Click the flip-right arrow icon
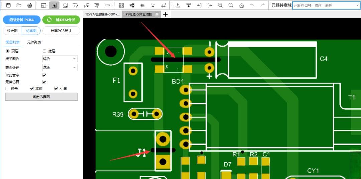The height and width of the screenshot is (179, 361). pyautogui.click(x=210, y=5)
